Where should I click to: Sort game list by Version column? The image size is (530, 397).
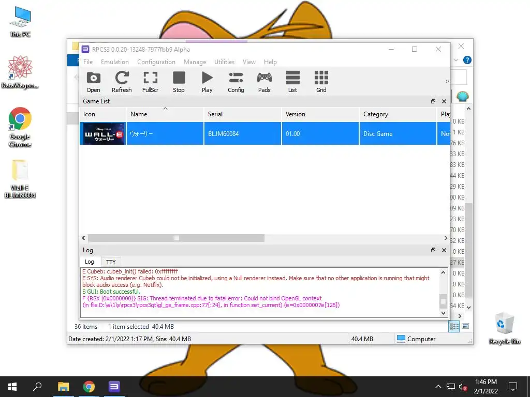click(320, 114)
